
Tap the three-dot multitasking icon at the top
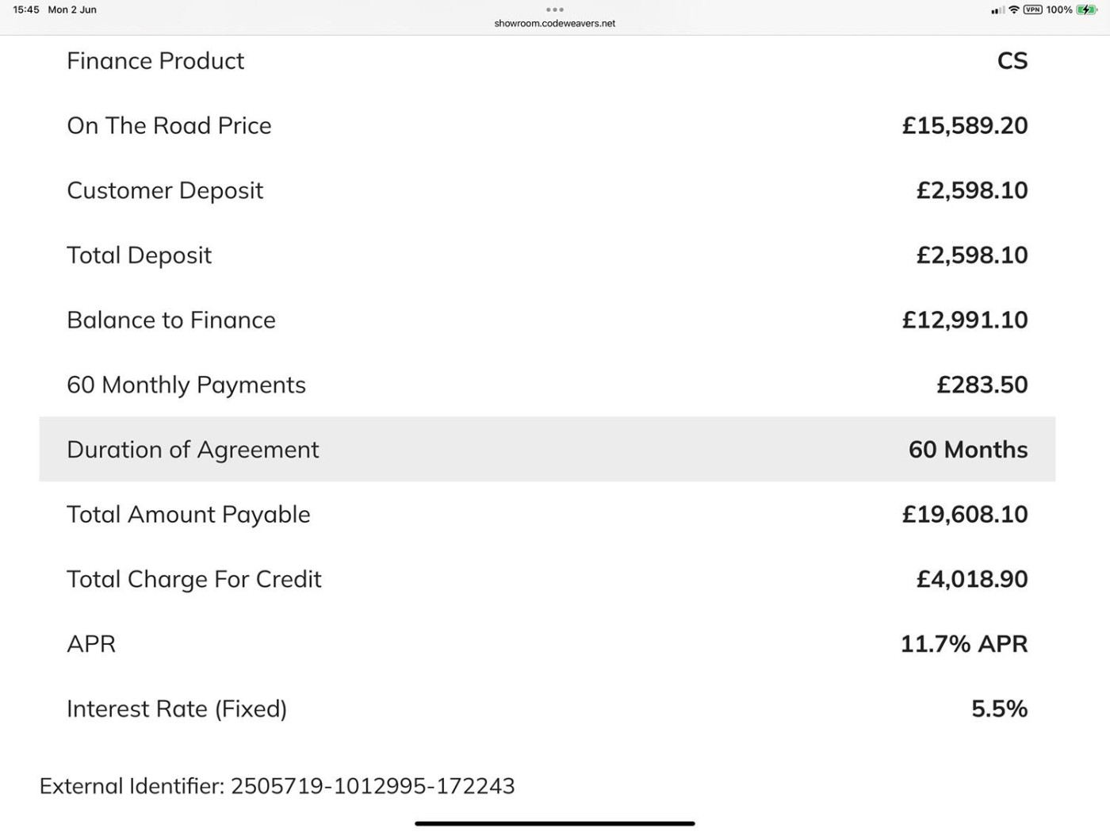point(555,10)
